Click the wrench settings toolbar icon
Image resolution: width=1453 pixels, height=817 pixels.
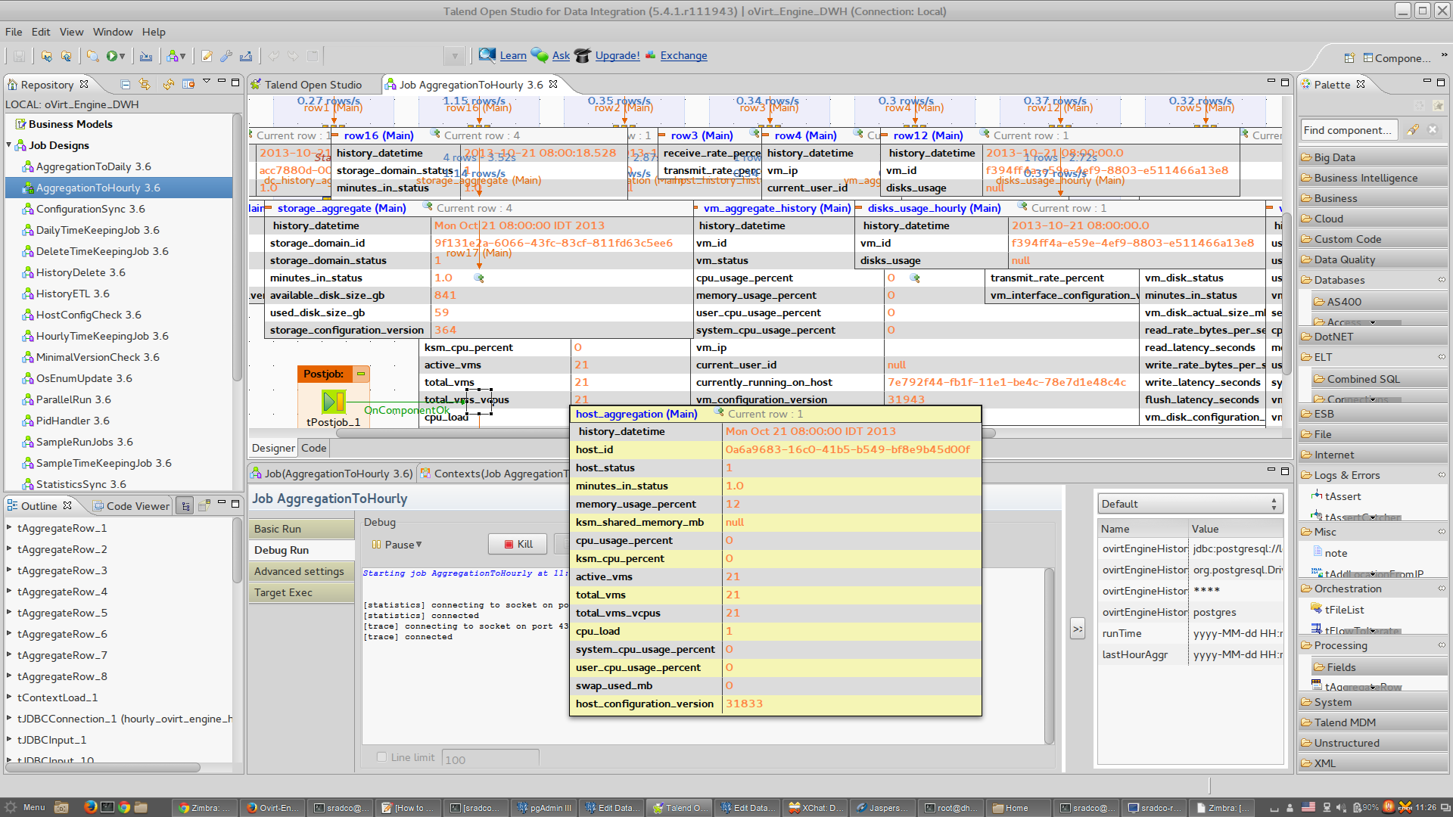[x=226, y=56]
